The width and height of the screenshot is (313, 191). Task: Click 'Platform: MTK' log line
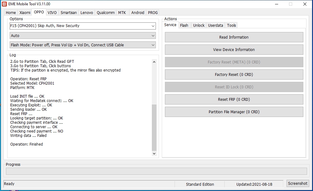click(x=22, y=88)
